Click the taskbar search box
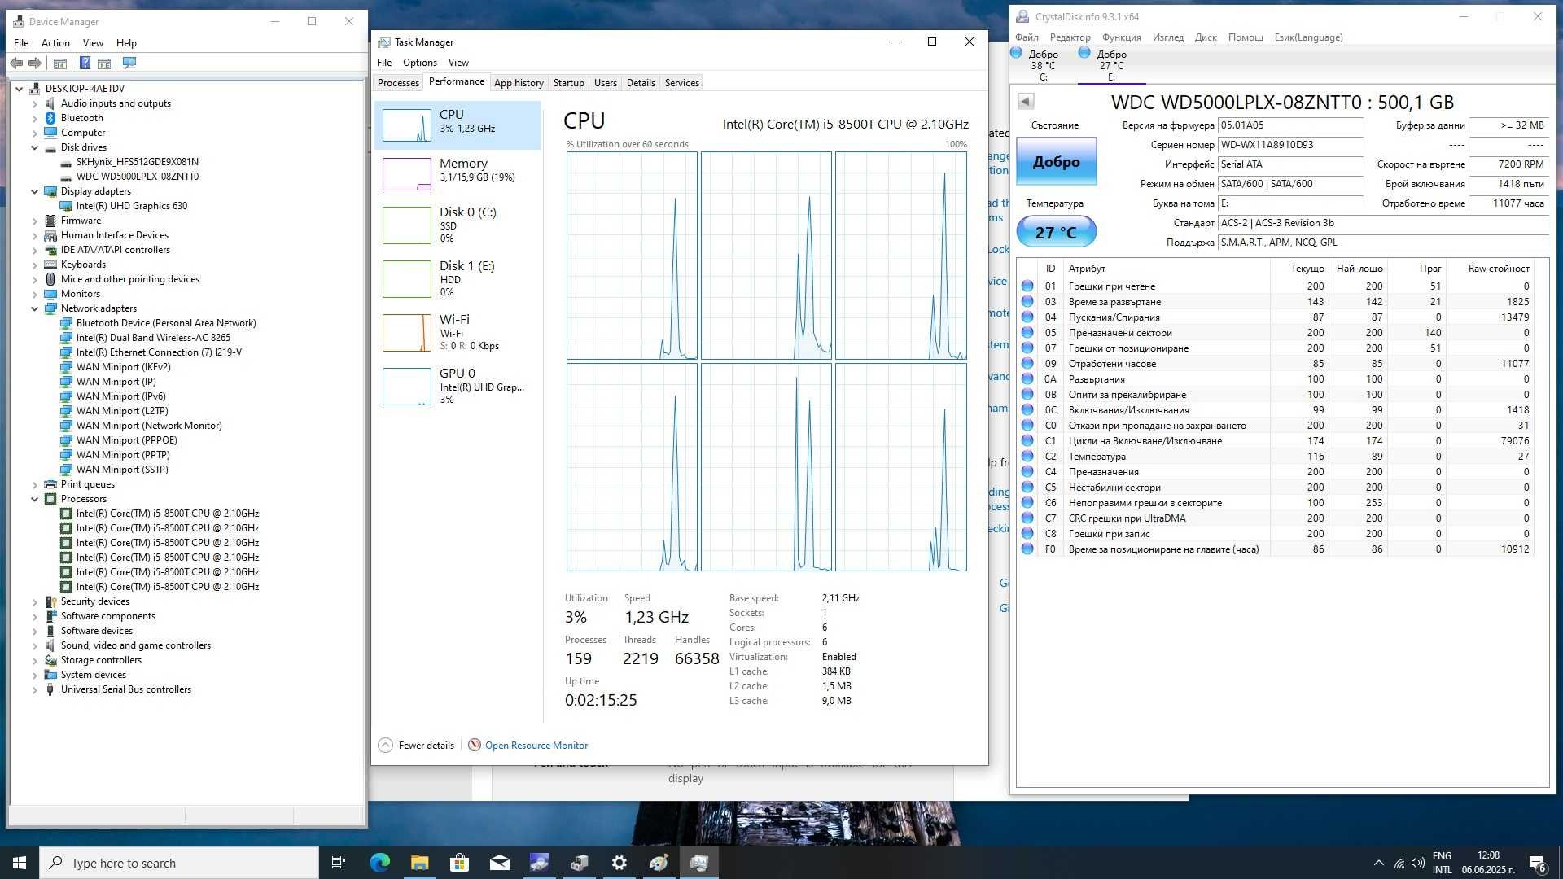 [179, 863]
